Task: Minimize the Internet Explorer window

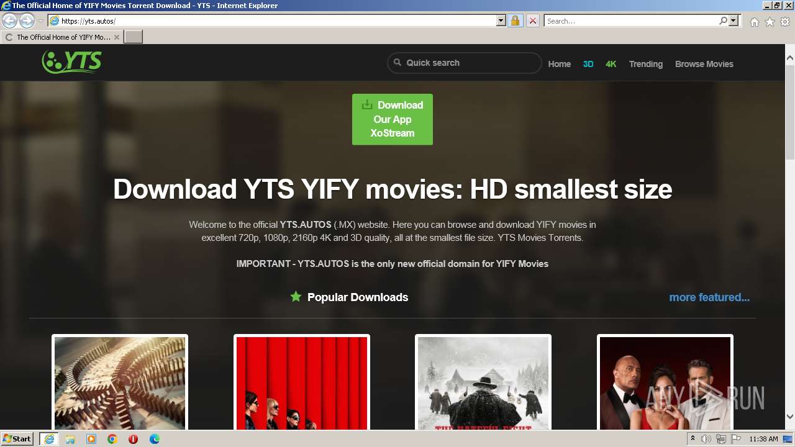Action: coord(767,5)
